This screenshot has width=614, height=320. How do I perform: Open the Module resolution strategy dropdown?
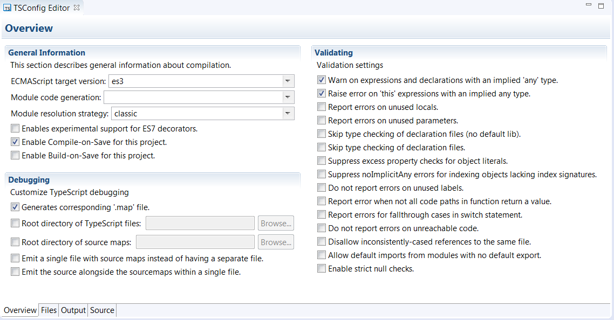[288, 113]
